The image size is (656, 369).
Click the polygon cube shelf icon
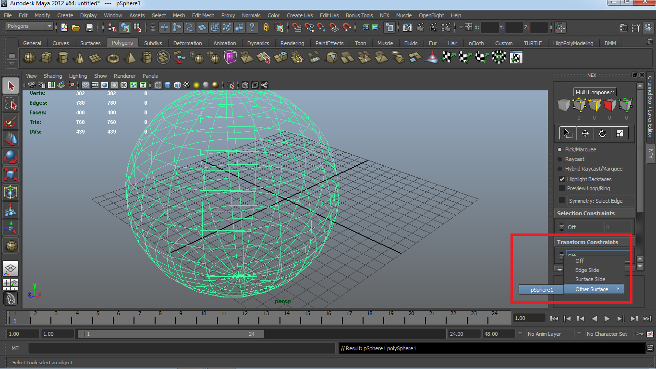tap(46, 58)
